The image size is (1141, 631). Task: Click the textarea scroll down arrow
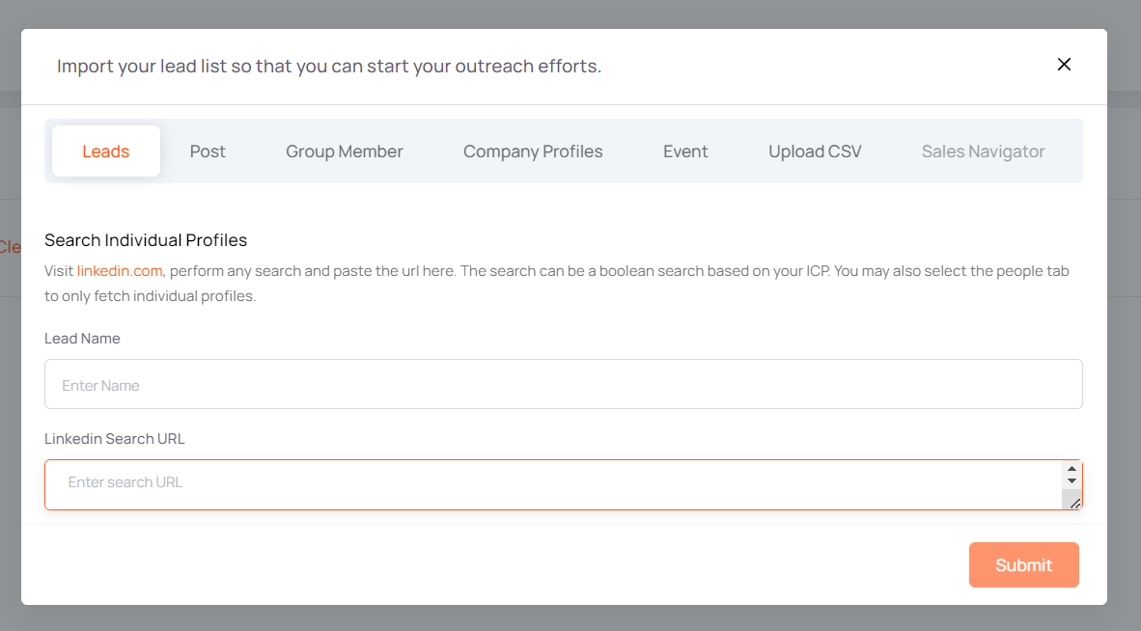pos(1071,481)
